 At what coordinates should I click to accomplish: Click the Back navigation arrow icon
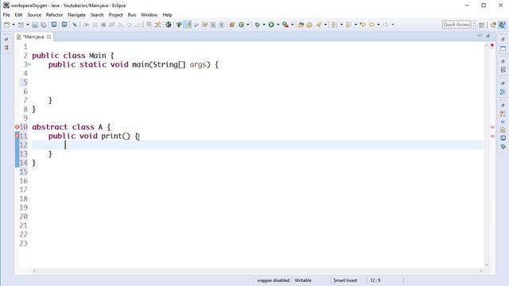(371, 25)
